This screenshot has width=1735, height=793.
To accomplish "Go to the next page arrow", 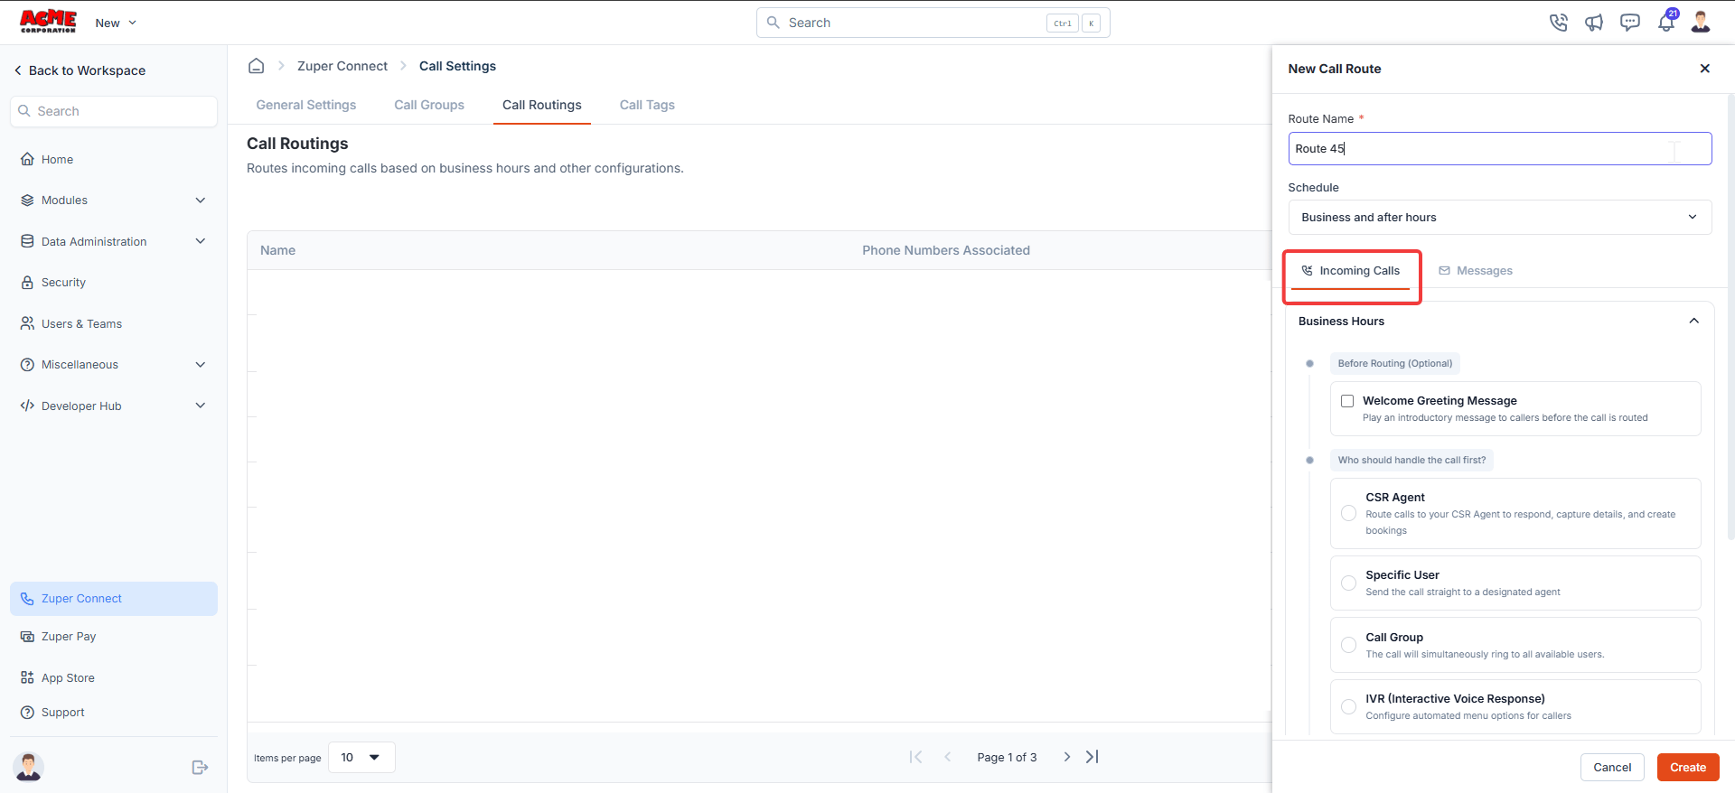I will point(1066,757).
